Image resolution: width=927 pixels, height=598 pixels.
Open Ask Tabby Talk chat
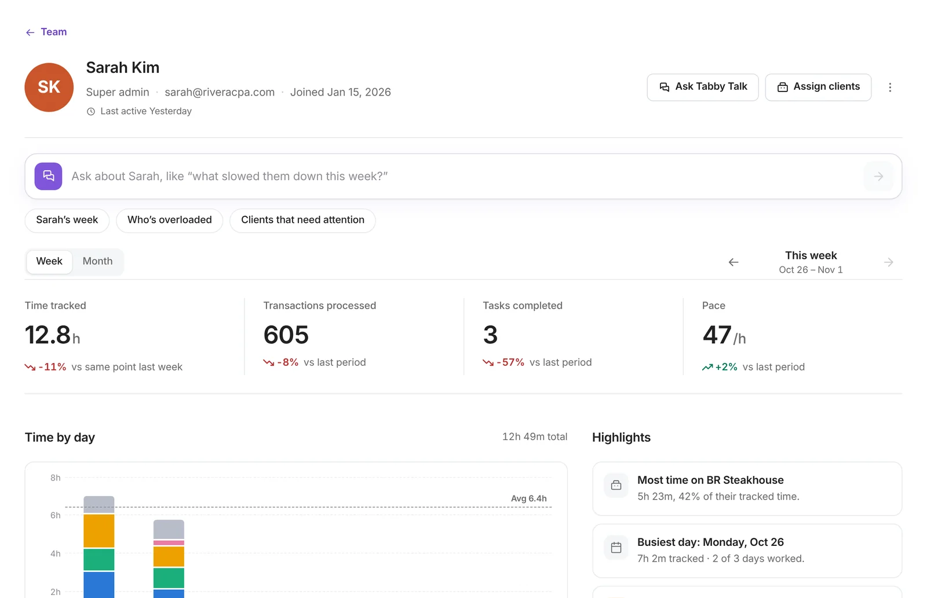click(703, 87)
